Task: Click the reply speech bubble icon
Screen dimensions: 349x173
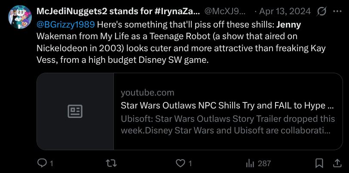Action: 43,163
